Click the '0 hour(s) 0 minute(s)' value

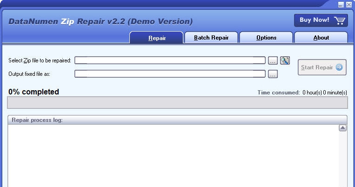click(325, 93)
